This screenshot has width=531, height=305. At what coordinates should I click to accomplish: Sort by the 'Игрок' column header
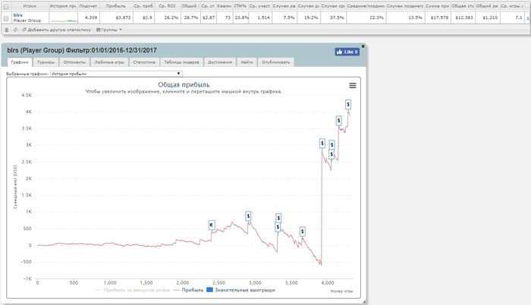[x=30, y=6]
